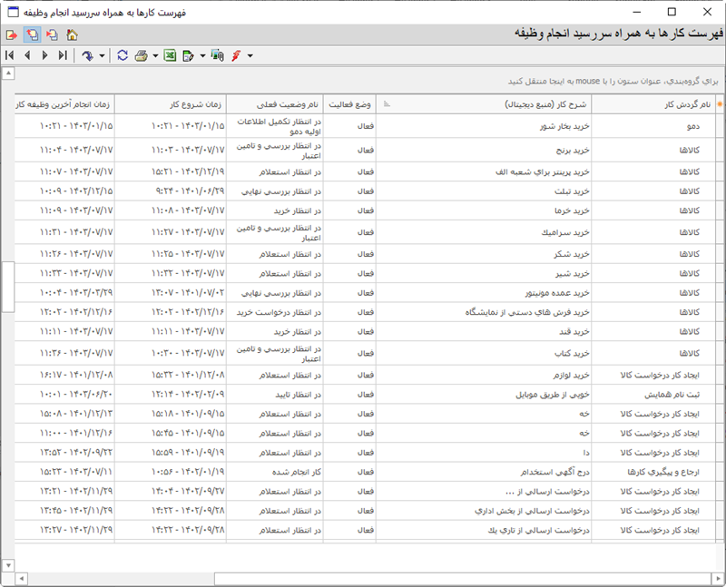Click the red lightning bolt icon
The width and height of the screenshot is (726, 587).
tap(237, 56)
